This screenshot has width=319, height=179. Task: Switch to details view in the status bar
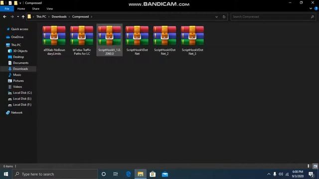pyautogui.click(x=309, y=166)
